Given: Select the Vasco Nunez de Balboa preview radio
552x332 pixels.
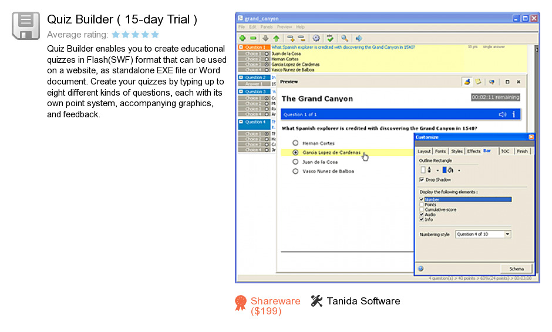Looking at the screenshot, I should 295,171.
